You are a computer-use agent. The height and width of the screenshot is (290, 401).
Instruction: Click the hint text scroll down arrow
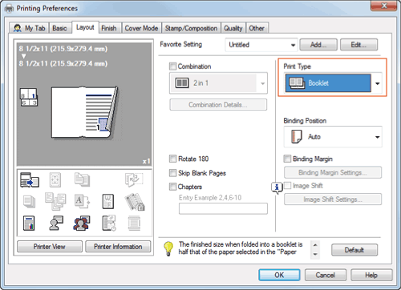click(x=315, y=254)
